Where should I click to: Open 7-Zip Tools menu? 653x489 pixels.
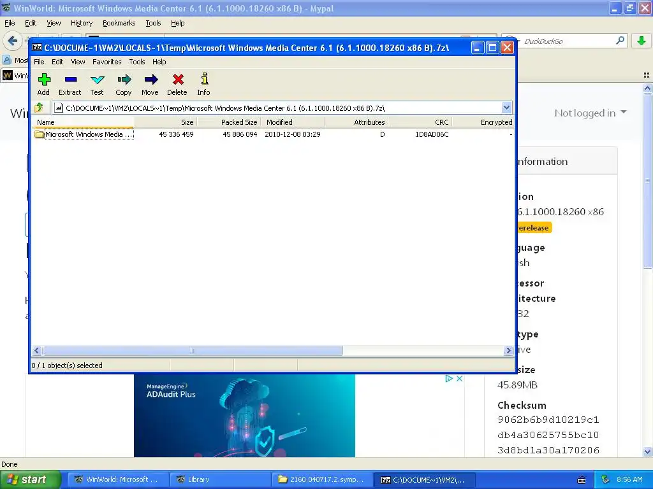tap(137, 62)
